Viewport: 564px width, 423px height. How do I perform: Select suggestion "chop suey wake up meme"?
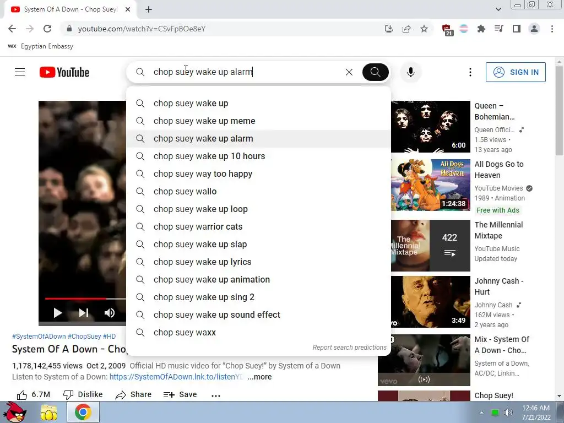[259, 121]
